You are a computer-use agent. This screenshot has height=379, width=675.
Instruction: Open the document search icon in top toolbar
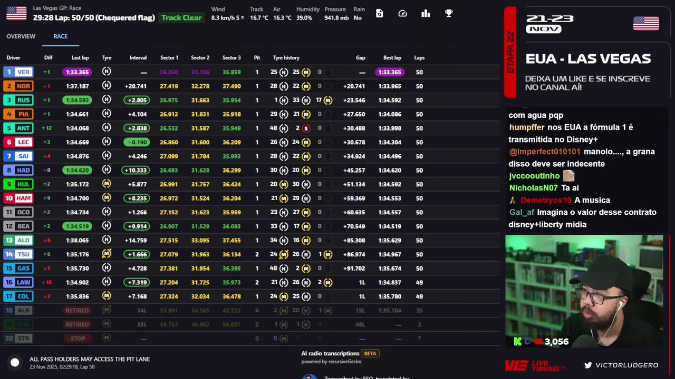pyautogui.click(x=379, y=14)
